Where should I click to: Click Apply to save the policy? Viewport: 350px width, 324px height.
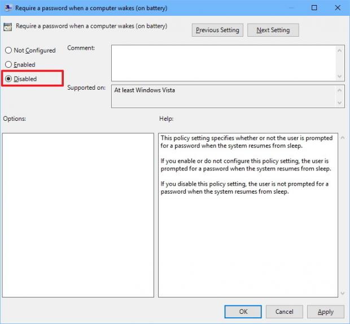pos(325,312)
